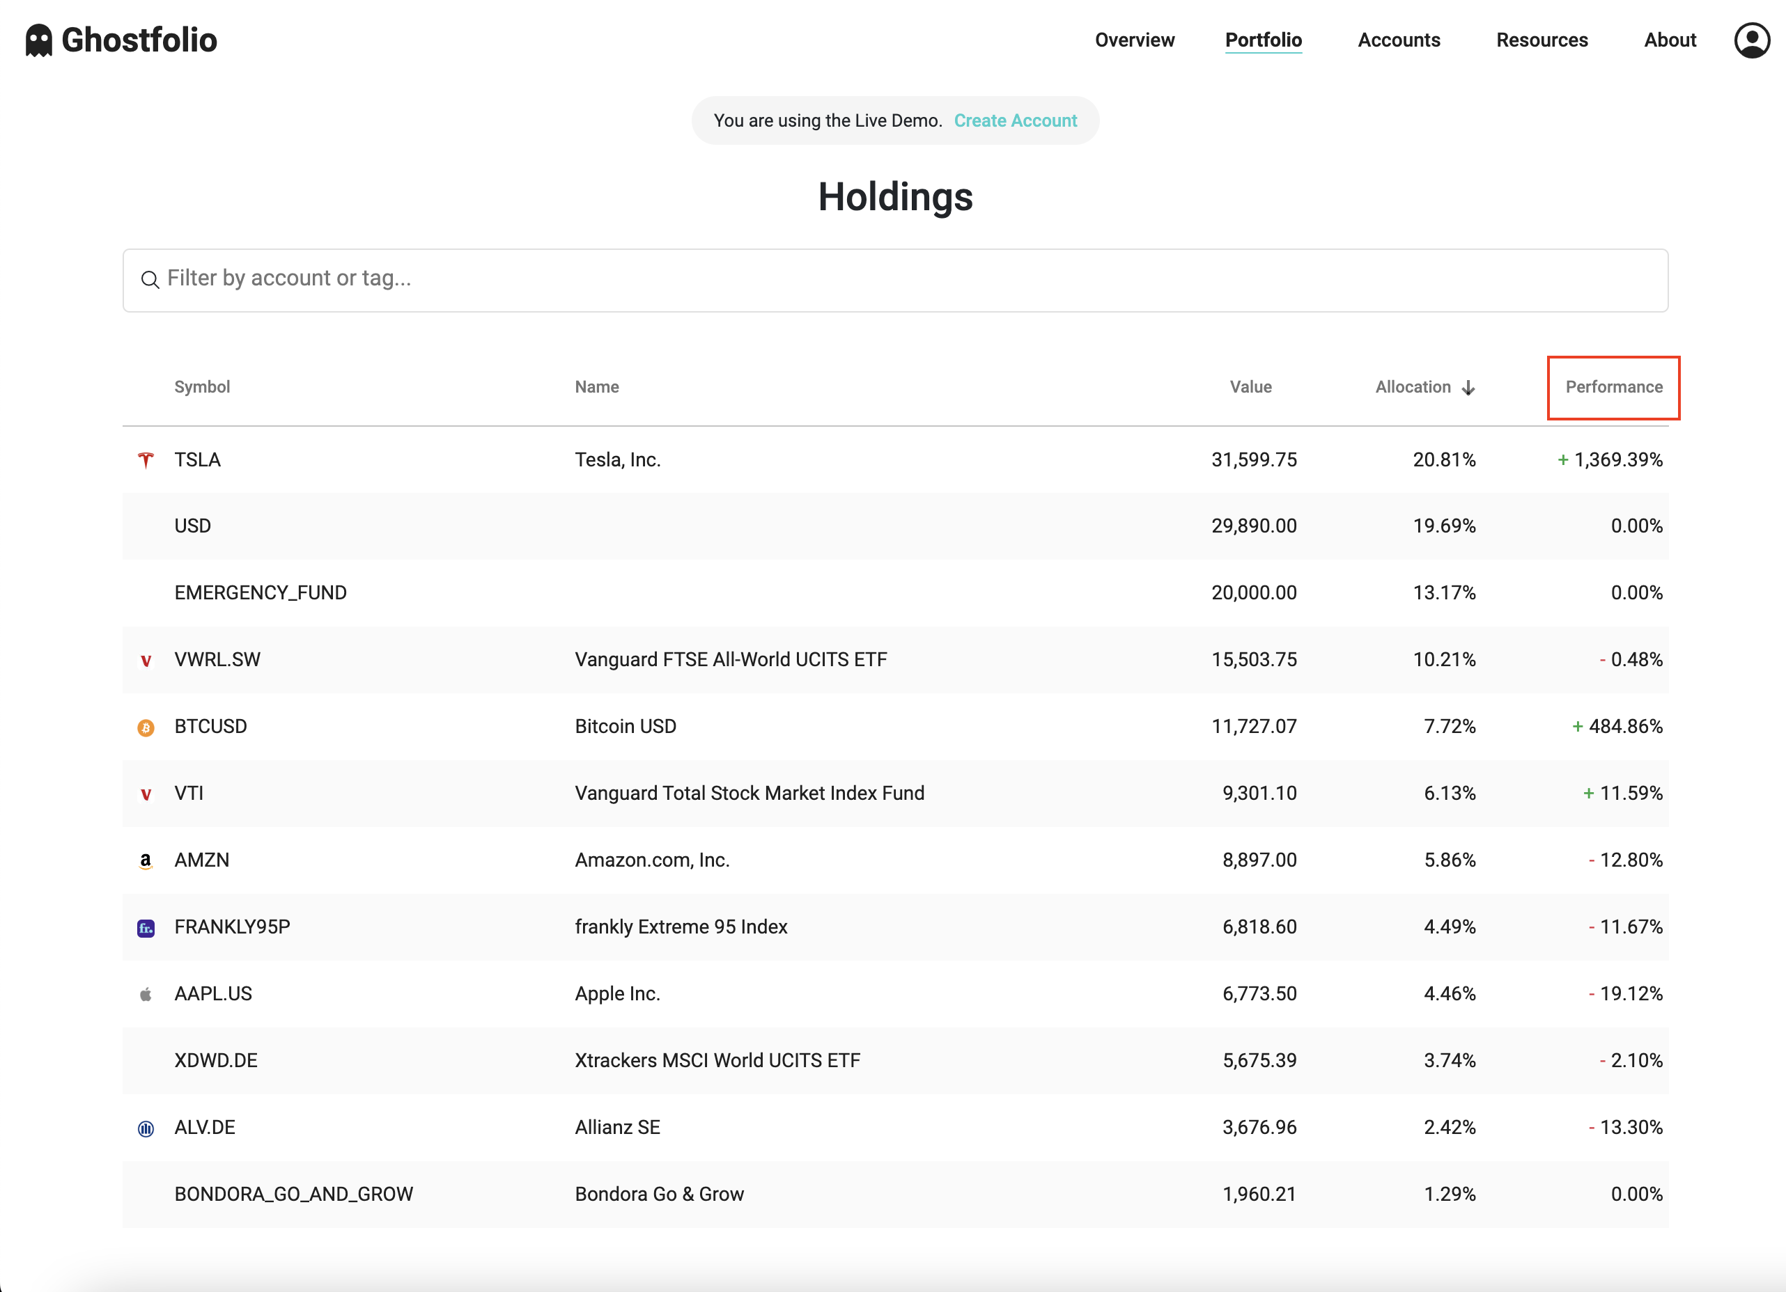The image size is (1786, 1292).
Task: Sort holdings by the Performance column
Action: click(1612, 386)
